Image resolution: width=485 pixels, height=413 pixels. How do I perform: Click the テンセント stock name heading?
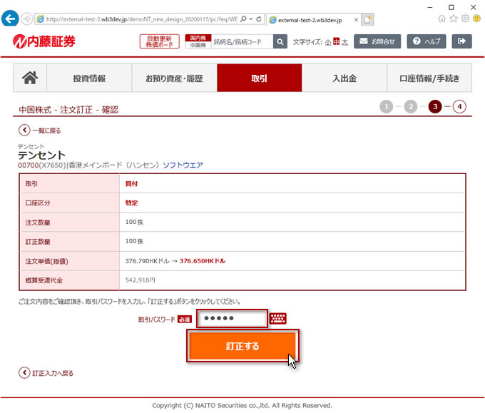[x=42, y=155]
